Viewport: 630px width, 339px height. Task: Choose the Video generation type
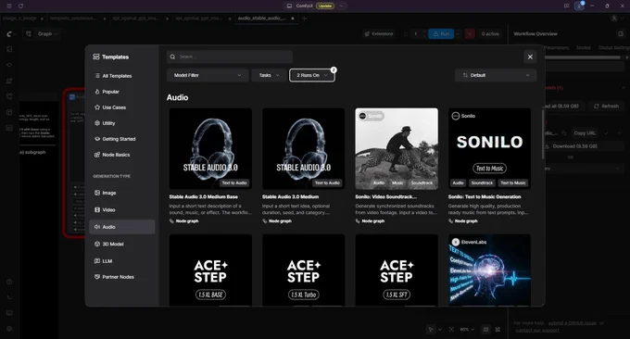click(121, 209)
